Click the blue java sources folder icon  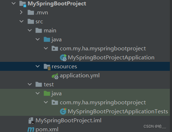[x=47, y=40]
